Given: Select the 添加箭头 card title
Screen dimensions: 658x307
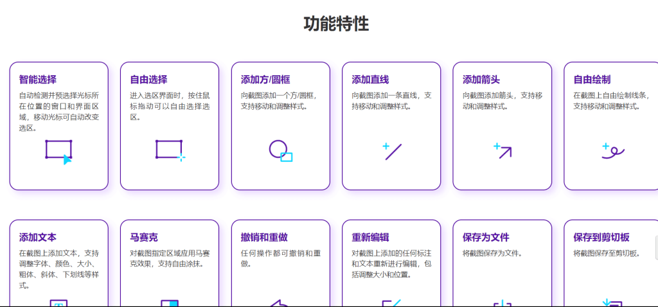Looking at the screenshot, I should [x=481, y=80].
